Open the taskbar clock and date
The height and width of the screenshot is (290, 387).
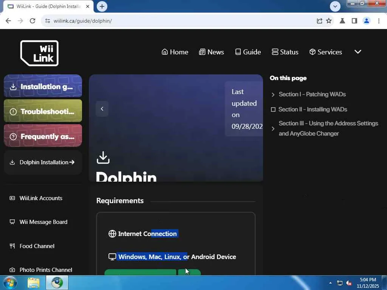pyautogui.click(x=368, y=283)
